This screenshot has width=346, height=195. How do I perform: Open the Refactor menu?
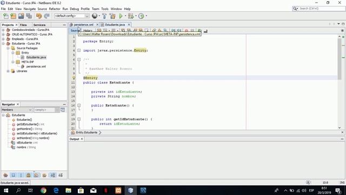click(55, 9)
